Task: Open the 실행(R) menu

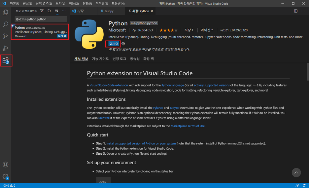Action: tap(87, 4)
